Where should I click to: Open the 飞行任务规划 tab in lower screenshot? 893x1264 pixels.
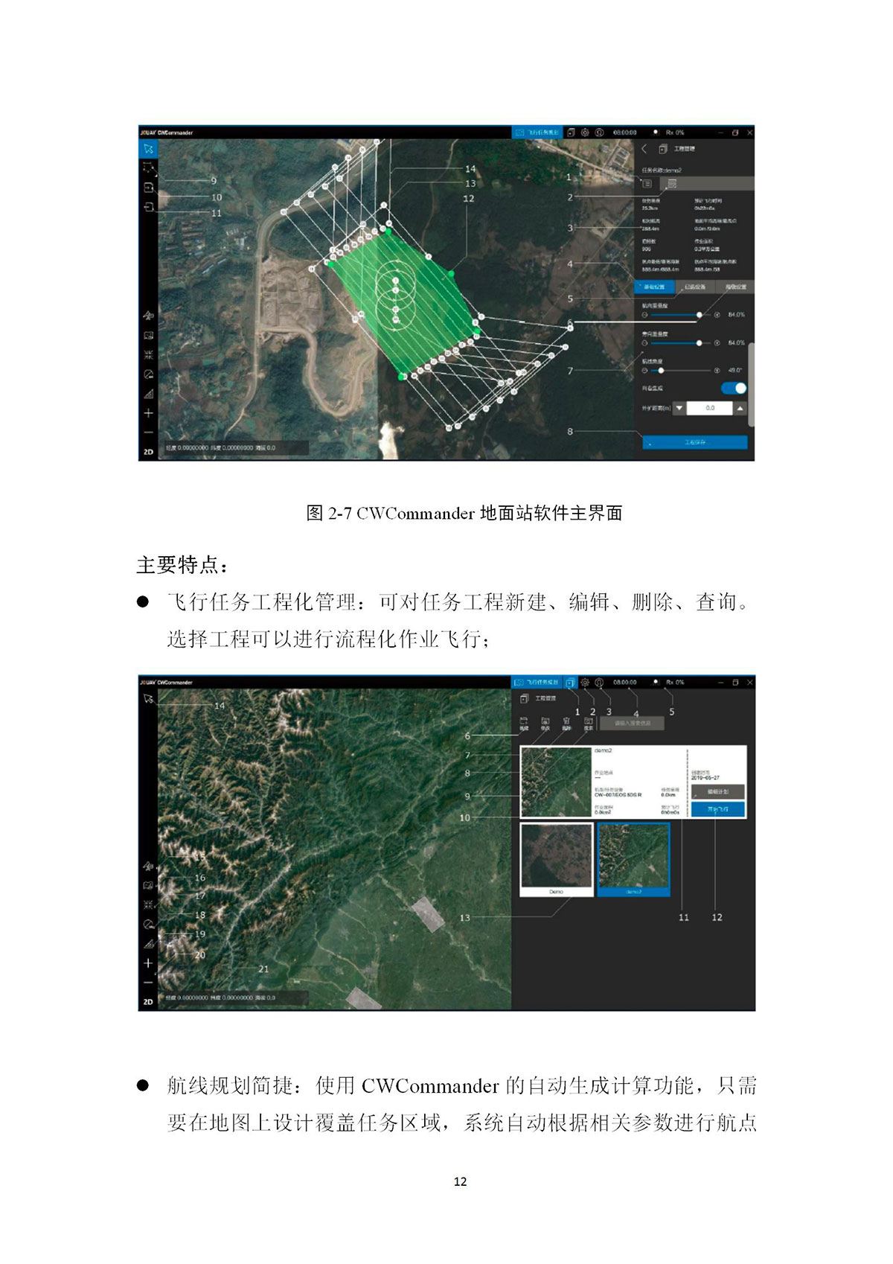(537, 682)
